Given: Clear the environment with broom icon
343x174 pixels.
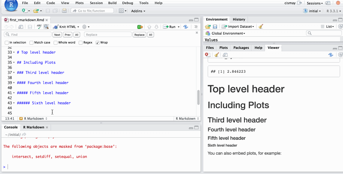Looking at the screenshot, I should tap(261, 27).
